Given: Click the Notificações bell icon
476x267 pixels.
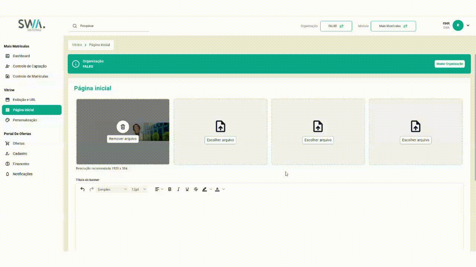Looking at the screenshot, I should click(7, 174).
